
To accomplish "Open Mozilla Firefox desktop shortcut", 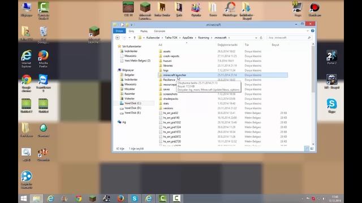I will pos(43,59).
